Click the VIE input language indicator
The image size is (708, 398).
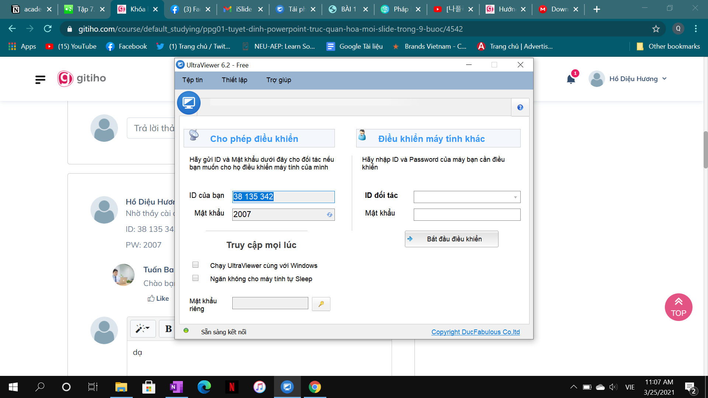tap(630, 387)
